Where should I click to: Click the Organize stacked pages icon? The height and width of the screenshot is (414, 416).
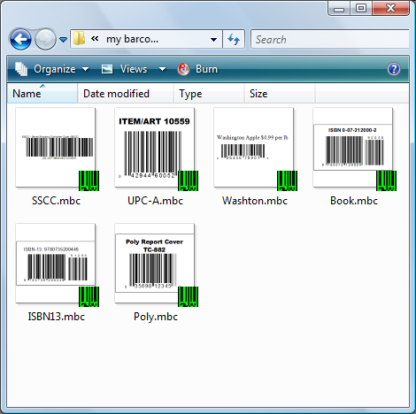click(x=21, y=69)
